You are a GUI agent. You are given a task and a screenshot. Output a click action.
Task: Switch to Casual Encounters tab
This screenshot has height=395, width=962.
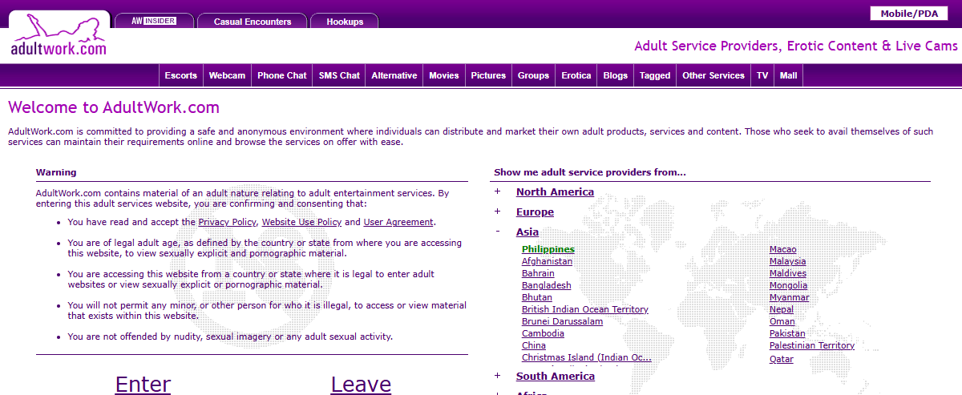(253, 22)
